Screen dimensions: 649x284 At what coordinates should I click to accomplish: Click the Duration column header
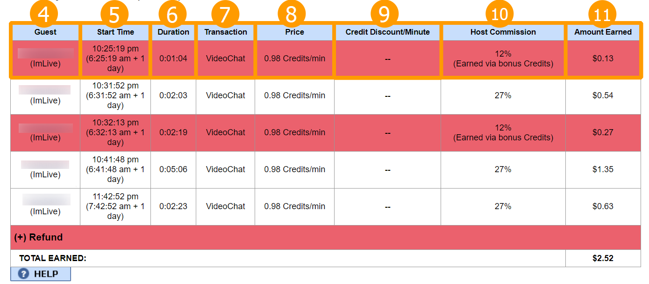point(173,32)
